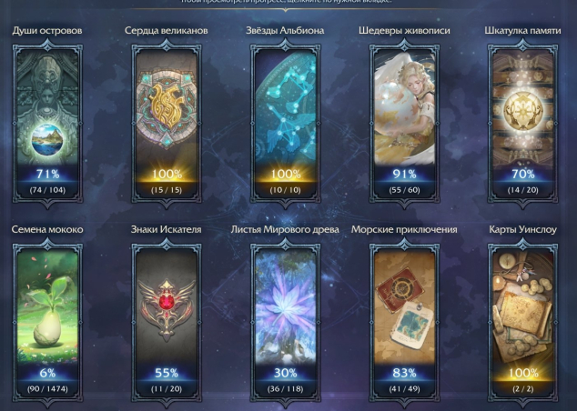Click the (2 / 2) counter on Карты Уинслоу
577x411 pixels.
click(x=522, y=389)
